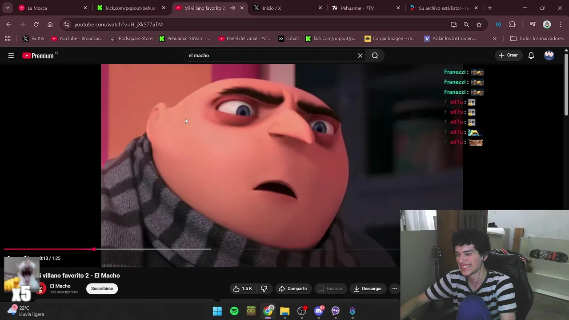Viewport: 569px width, 320px height.
Task: Open Discord from taskbar
Action: [x=319, y=311]
